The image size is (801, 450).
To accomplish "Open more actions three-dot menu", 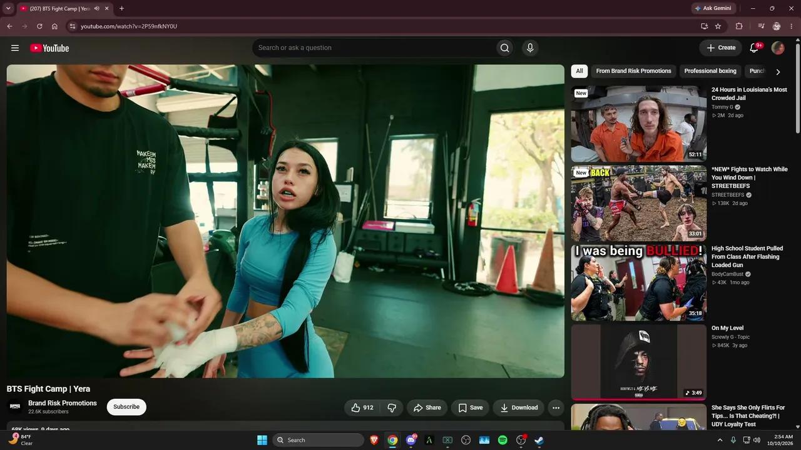I will pyautogui.click(x=556, y=407).
